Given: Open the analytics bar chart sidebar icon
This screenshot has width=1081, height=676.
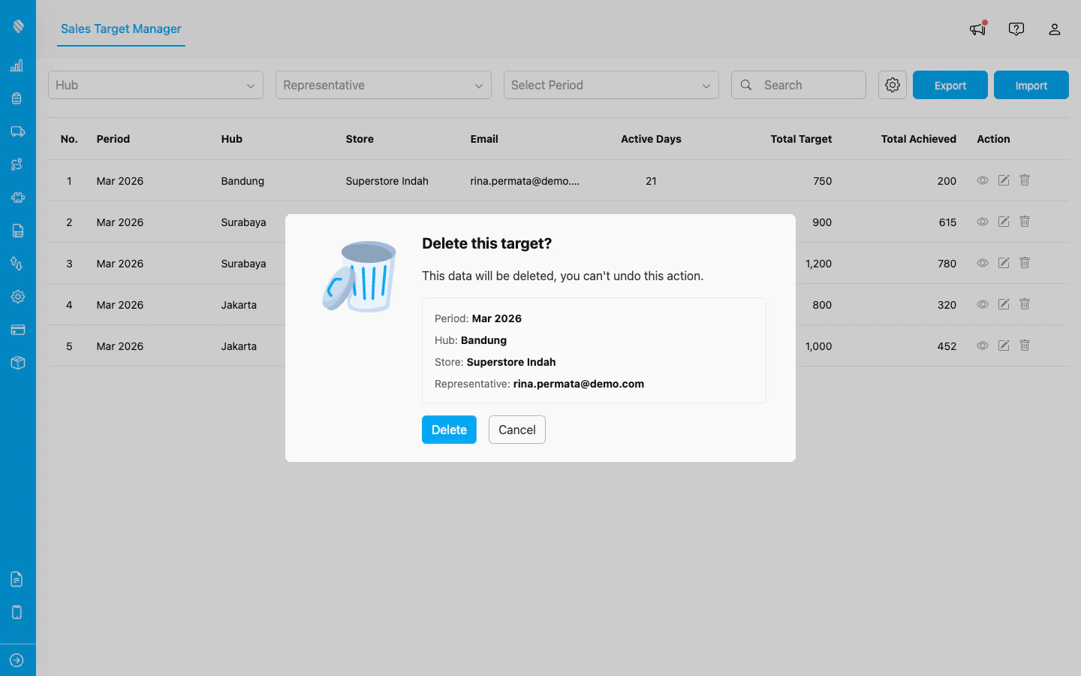Looking at the screenshot, I should [x=17, y=65].
